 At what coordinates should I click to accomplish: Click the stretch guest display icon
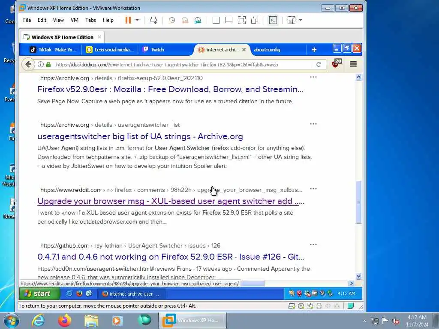(x=292, y=20)
